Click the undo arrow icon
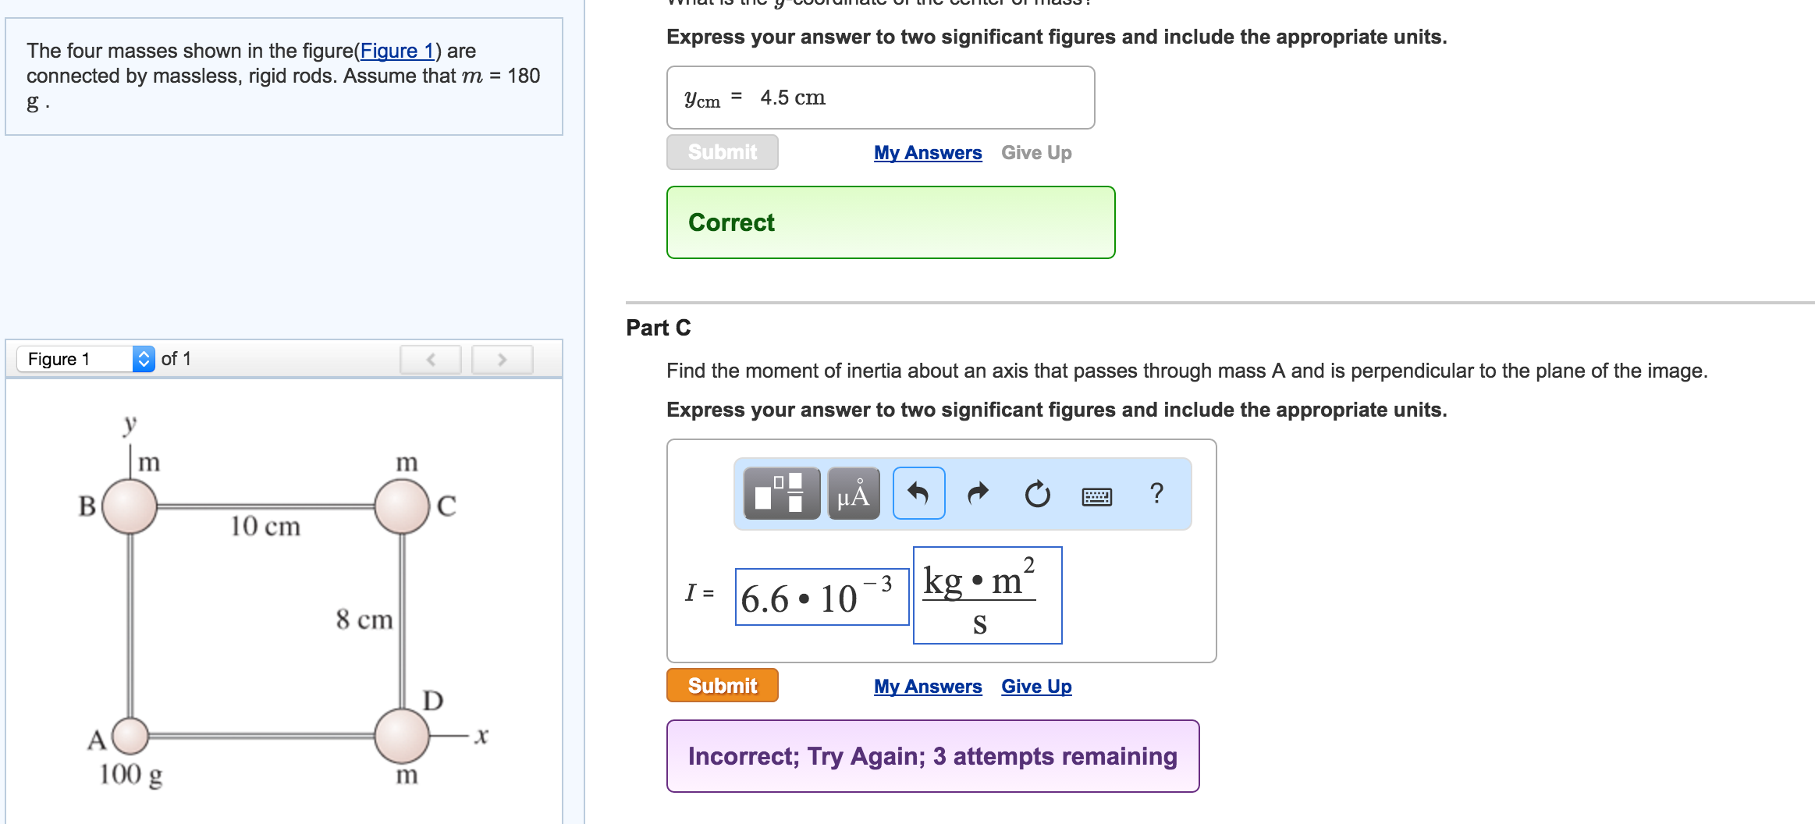Image resolution: width=1815 pixels, height=824 pixels. coord(918,493)
